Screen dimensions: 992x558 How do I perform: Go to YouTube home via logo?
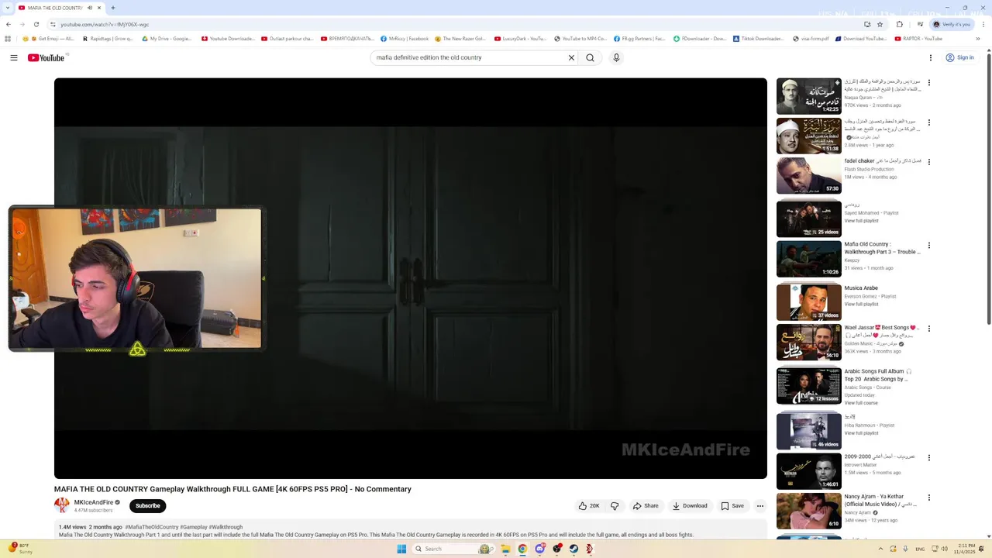click(x=46, y=57)
